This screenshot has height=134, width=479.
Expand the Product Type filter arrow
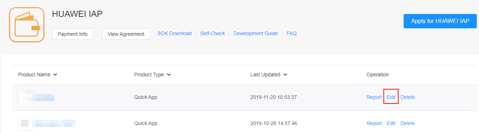coord(169,75)
